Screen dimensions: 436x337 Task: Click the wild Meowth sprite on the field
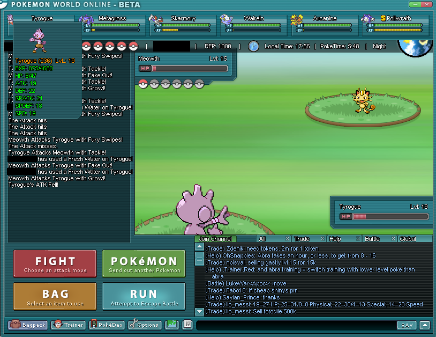(x=364, y=101)
